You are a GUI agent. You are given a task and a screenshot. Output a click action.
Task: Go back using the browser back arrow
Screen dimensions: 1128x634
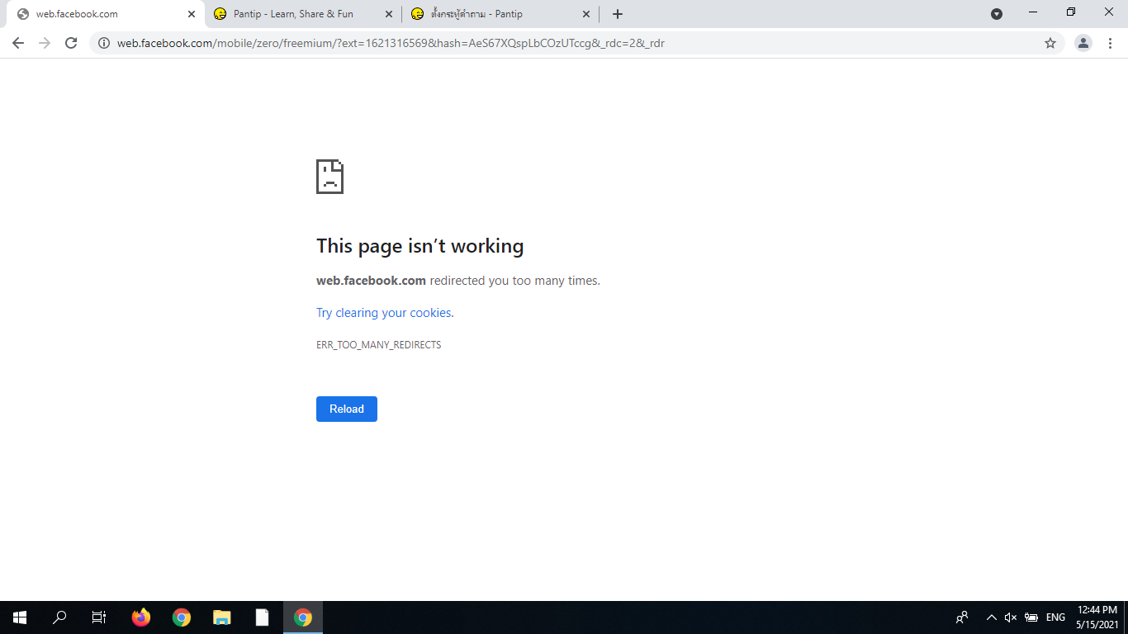pos(18,43)
